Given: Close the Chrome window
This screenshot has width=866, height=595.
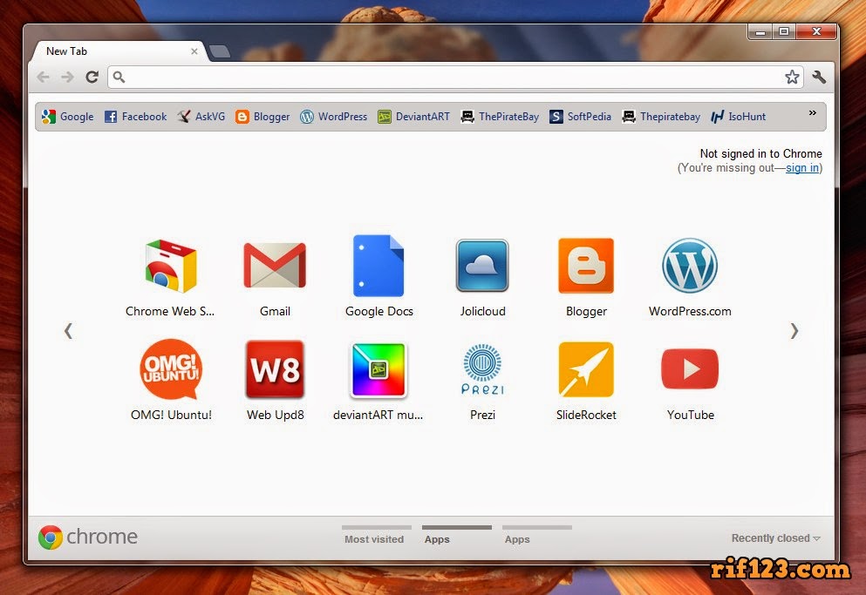Looking at the screenshot, I should [816, 32].
